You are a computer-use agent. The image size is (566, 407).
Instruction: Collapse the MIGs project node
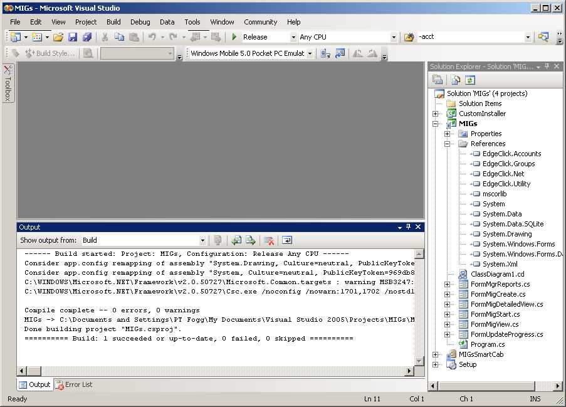point(436,124)
